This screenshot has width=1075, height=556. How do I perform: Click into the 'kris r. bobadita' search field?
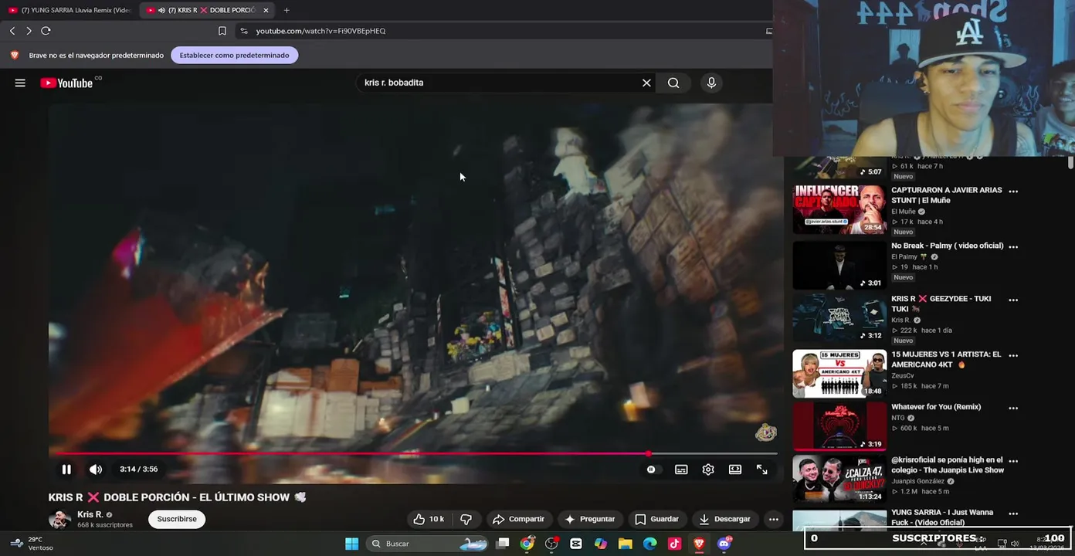pos(497,83)
